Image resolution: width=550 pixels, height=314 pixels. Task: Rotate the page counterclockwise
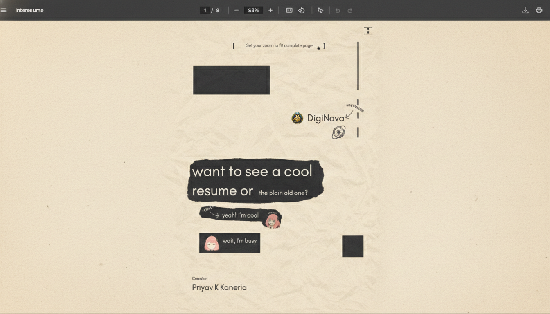(x=302, y=10)
